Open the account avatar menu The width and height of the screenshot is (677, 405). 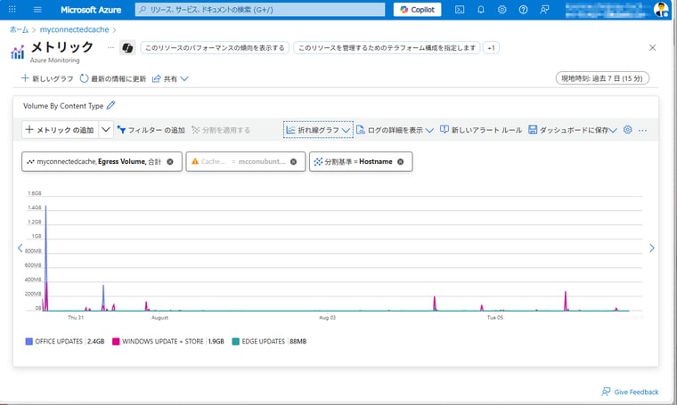pos(661,9)
